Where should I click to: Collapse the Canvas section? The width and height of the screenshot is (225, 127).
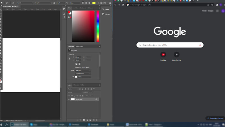tap(68, 54)
